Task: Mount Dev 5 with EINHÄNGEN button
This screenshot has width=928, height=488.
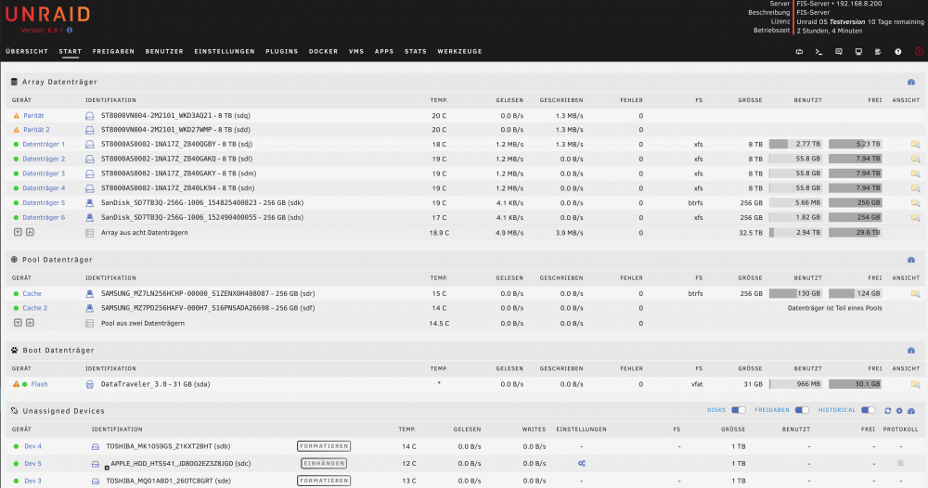Action: pyautogui.click(x=324, y=463)
